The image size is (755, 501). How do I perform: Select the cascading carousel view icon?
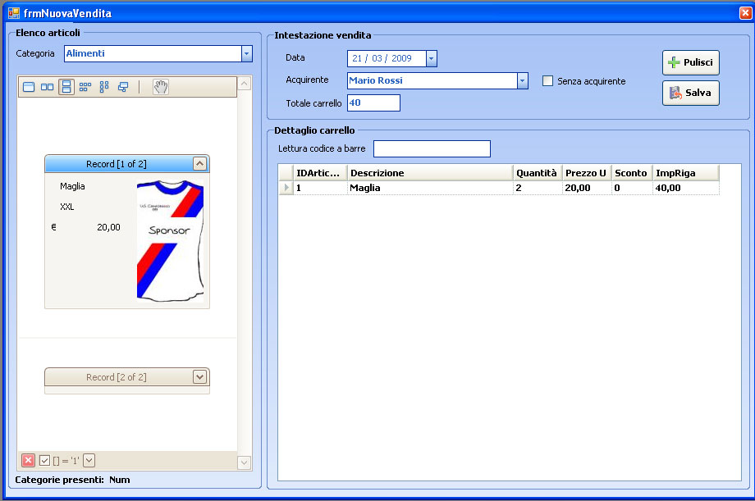point(123,87)
